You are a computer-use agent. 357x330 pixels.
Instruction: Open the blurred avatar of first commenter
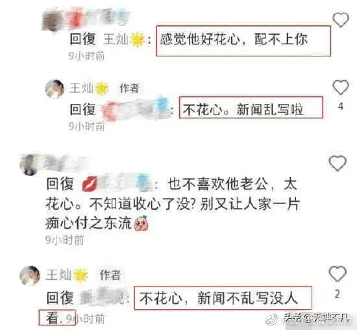[x=53, y=20]
